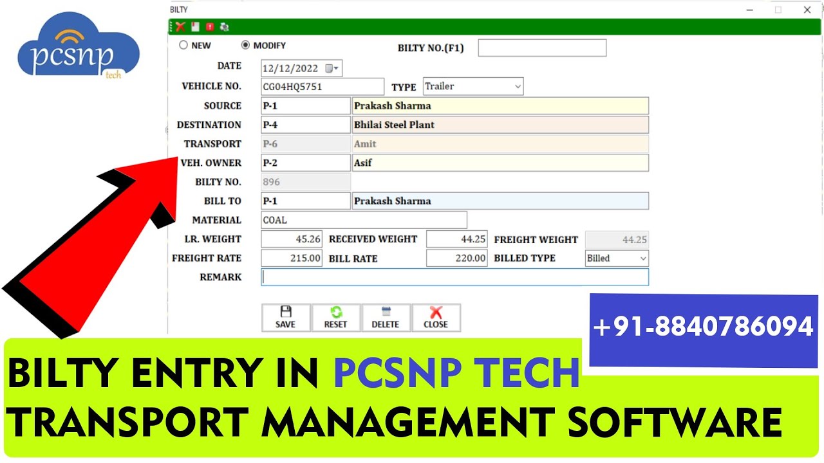Click the red exclamation icon in toolbar

[x=210, y=27]
